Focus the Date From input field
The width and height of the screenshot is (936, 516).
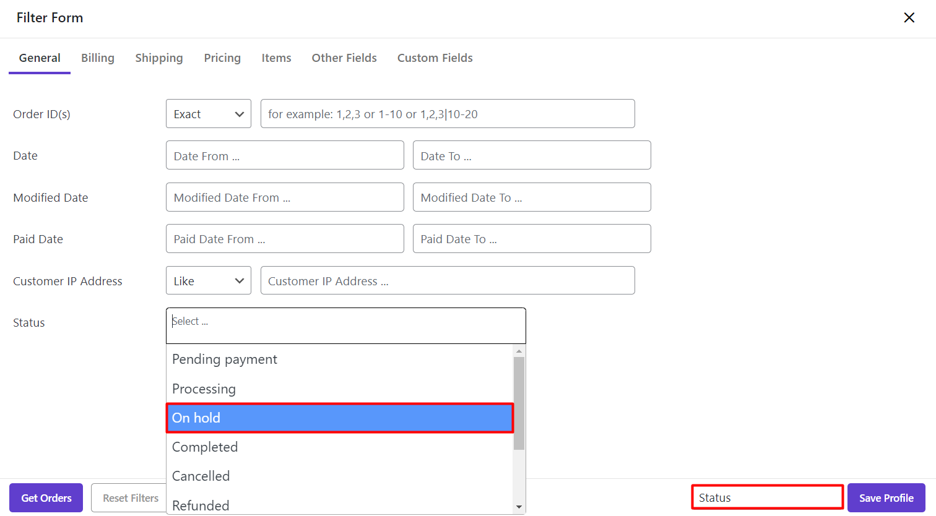pyautogui.click(x=285, y=155)
